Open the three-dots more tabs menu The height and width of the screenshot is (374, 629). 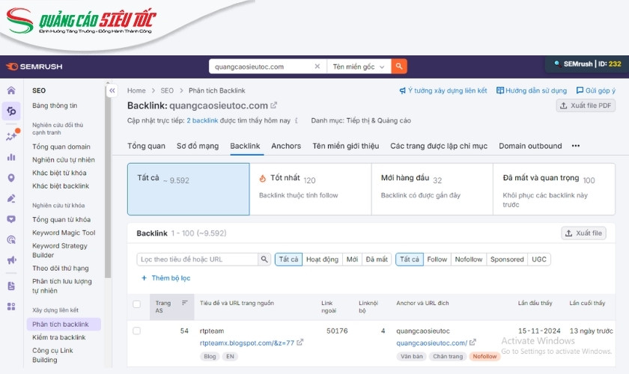pyautogui.click(x=576, y=146)
